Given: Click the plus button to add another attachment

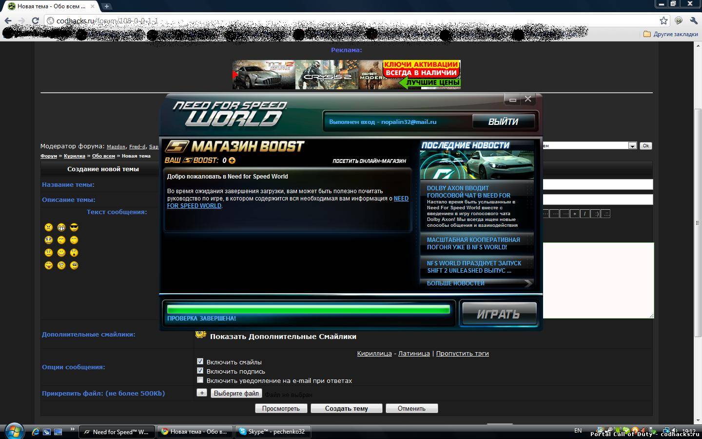Looking at the screenshot, I should tap(202, 393).
